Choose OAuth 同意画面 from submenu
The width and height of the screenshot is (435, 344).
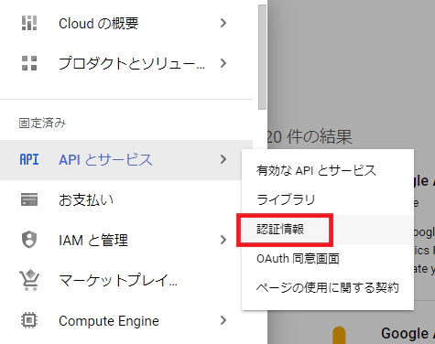328,259
